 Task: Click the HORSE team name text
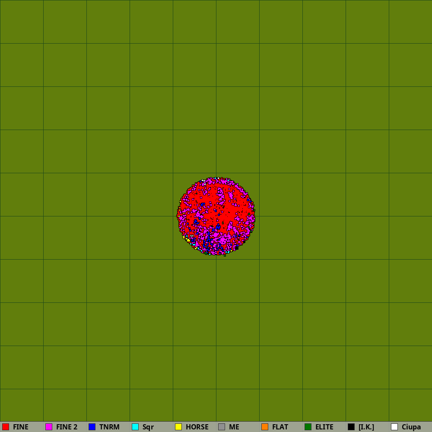tap(197, 427)
